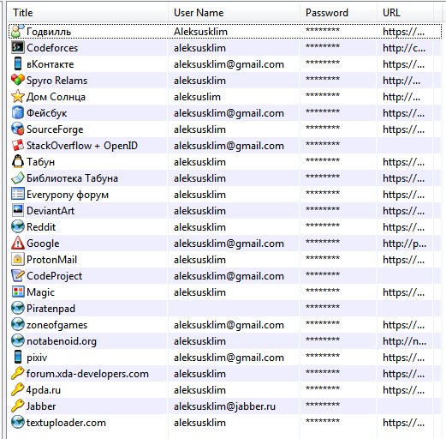Click the zoneofgames globe icon
446x439 pixels.
[x=18, y=324]
